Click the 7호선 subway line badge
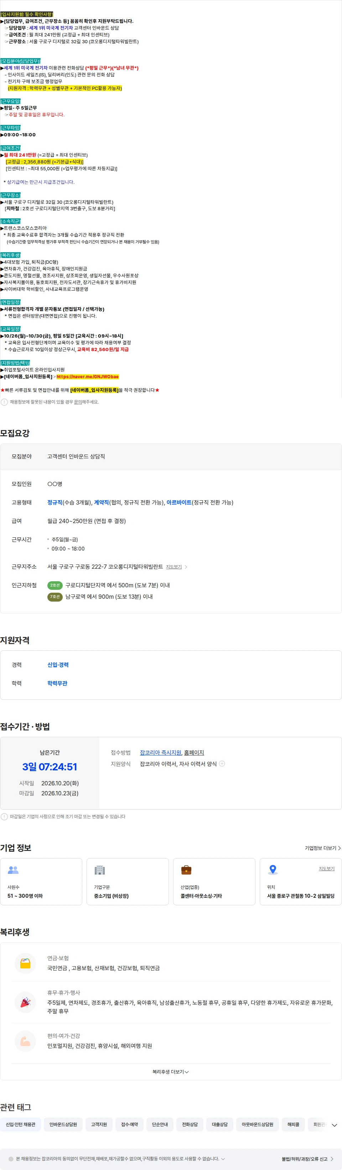Screen dimensions: 342x1170 pyautogui.click(x=55, y=597)
